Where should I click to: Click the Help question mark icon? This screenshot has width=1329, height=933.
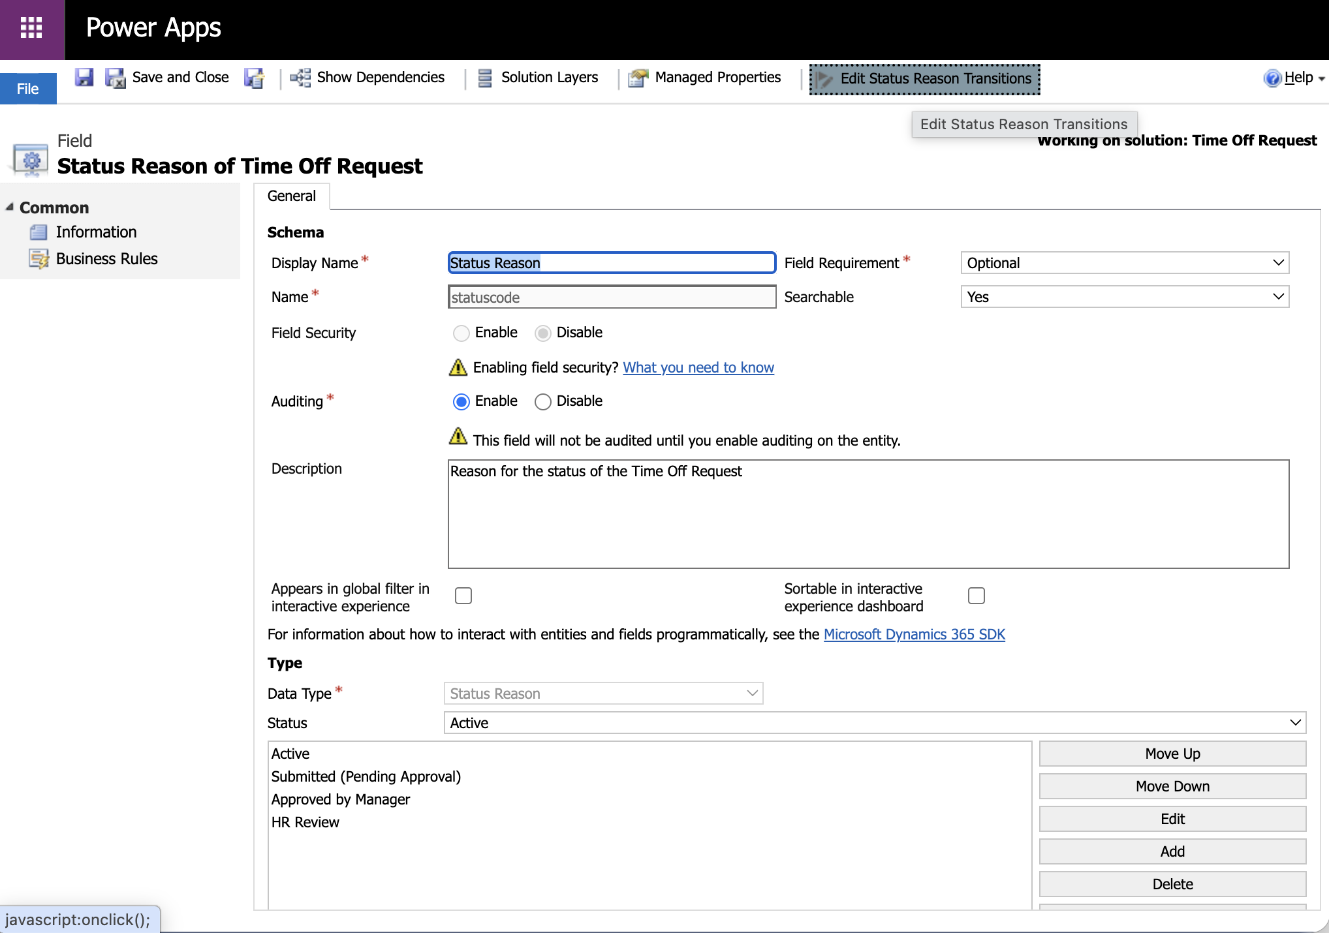(x=1272, y=78)
